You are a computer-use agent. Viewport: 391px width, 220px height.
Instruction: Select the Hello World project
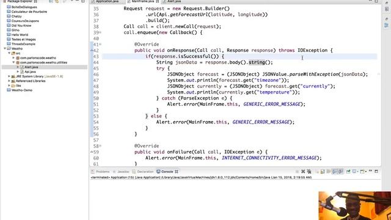pos(20,35)
